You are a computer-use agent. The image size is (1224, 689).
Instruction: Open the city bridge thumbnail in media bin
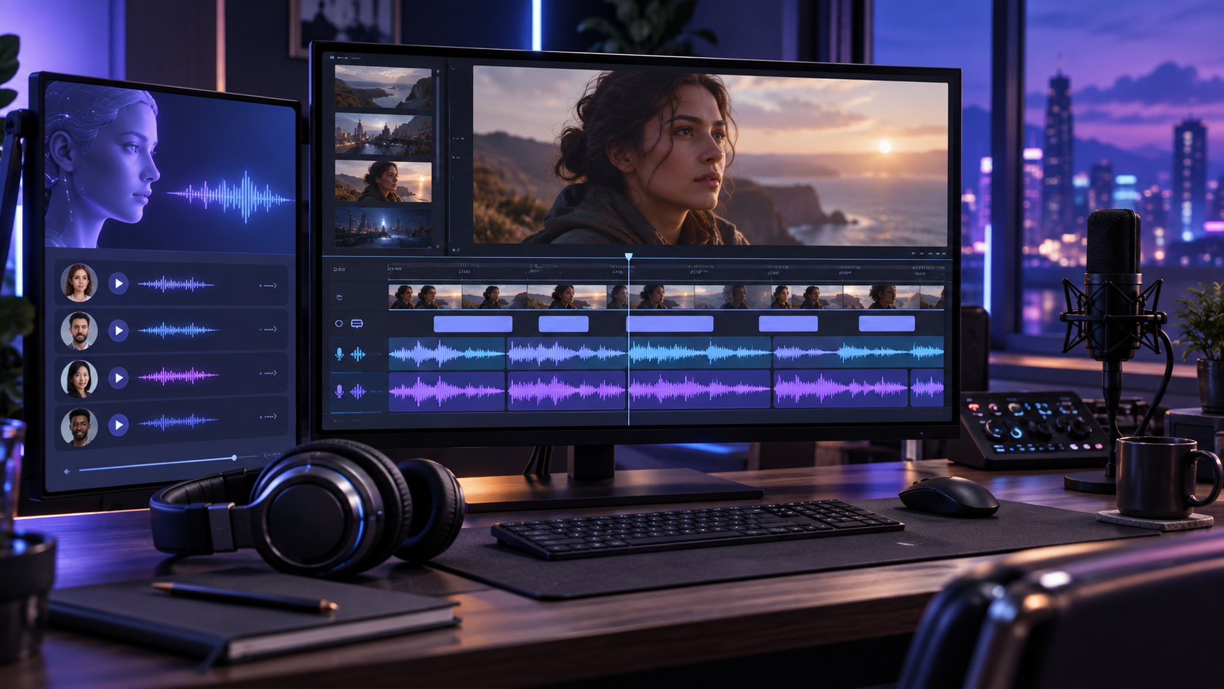coord(383,134)
